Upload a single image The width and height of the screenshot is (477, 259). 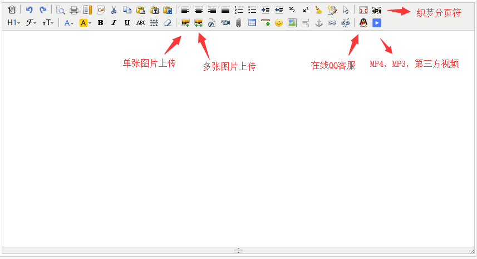[x=185, y=23]
